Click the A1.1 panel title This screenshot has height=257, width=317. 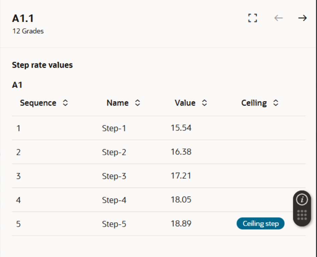click(x=23, y=18)
